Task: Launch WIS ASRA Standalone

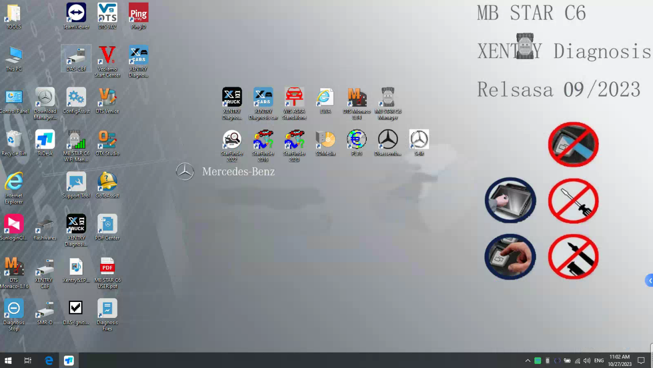Action: coord(294,98)
